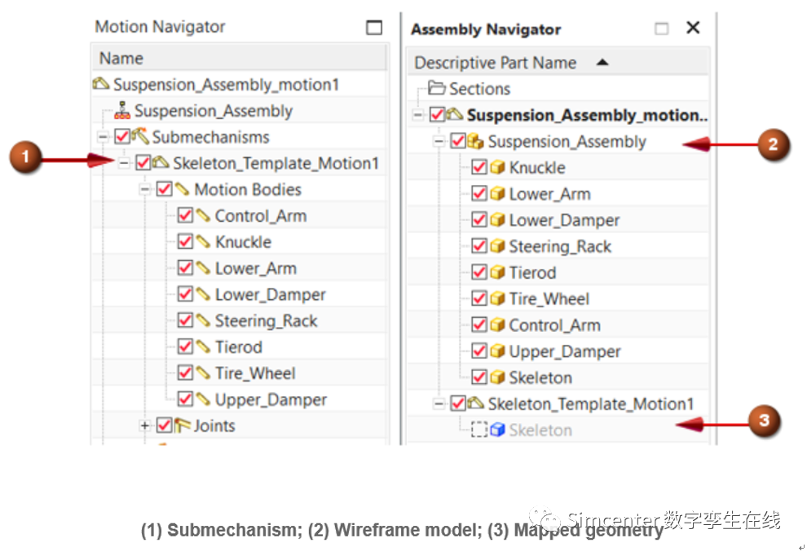Maximize the Motion Navigator panel
The width and height of the screenshot is (807, 556).
click(374, 28)
